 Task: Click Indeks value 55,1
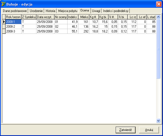pos(73,31)
